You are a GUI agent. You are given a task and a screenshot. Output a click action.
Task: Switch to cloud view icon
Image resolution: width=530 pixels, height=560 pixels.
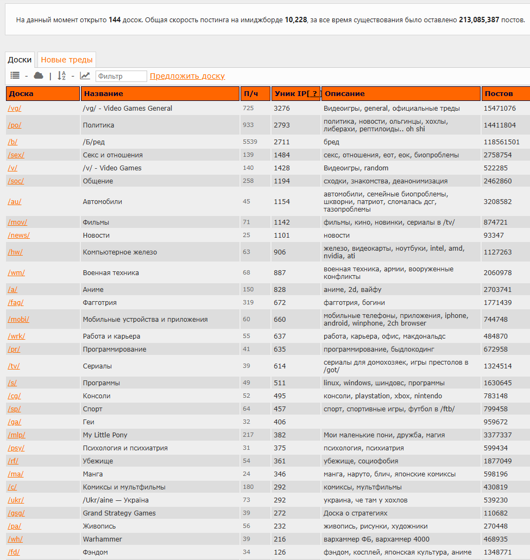coord(38,75)
